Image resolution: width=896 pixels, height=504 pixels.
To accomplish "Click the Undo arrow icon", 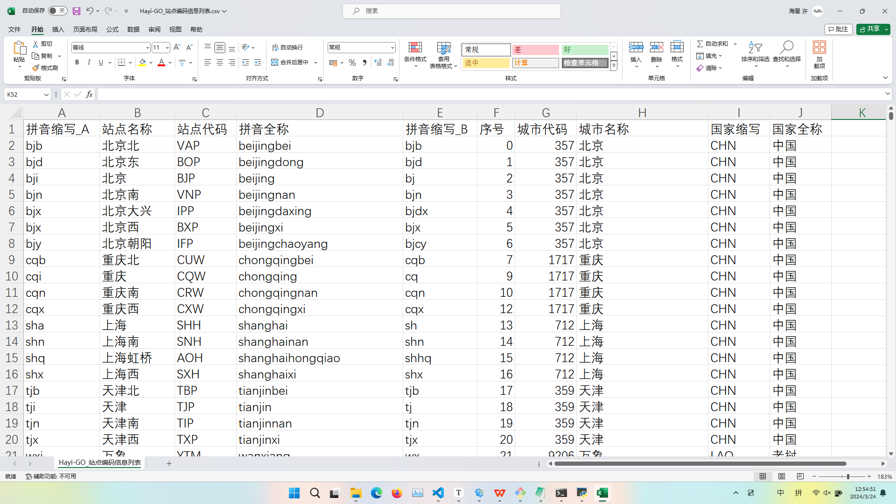I will (90, 11).
